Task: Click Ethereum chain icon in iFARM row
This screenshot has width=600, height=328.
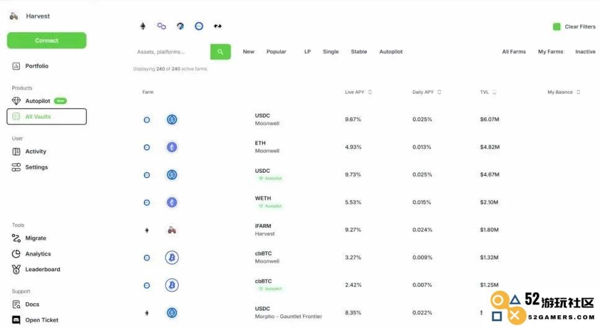Action: tap(146, 230)
